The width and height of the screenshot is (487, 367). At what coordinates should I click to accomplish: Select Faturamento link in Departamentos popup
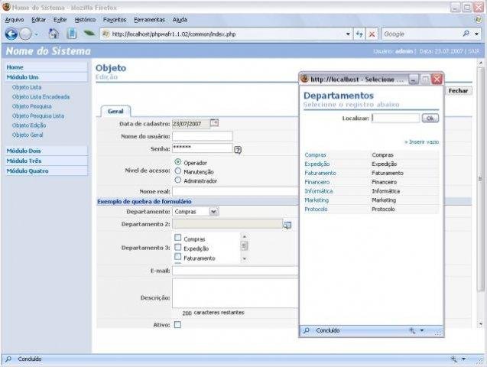[320, 173]
